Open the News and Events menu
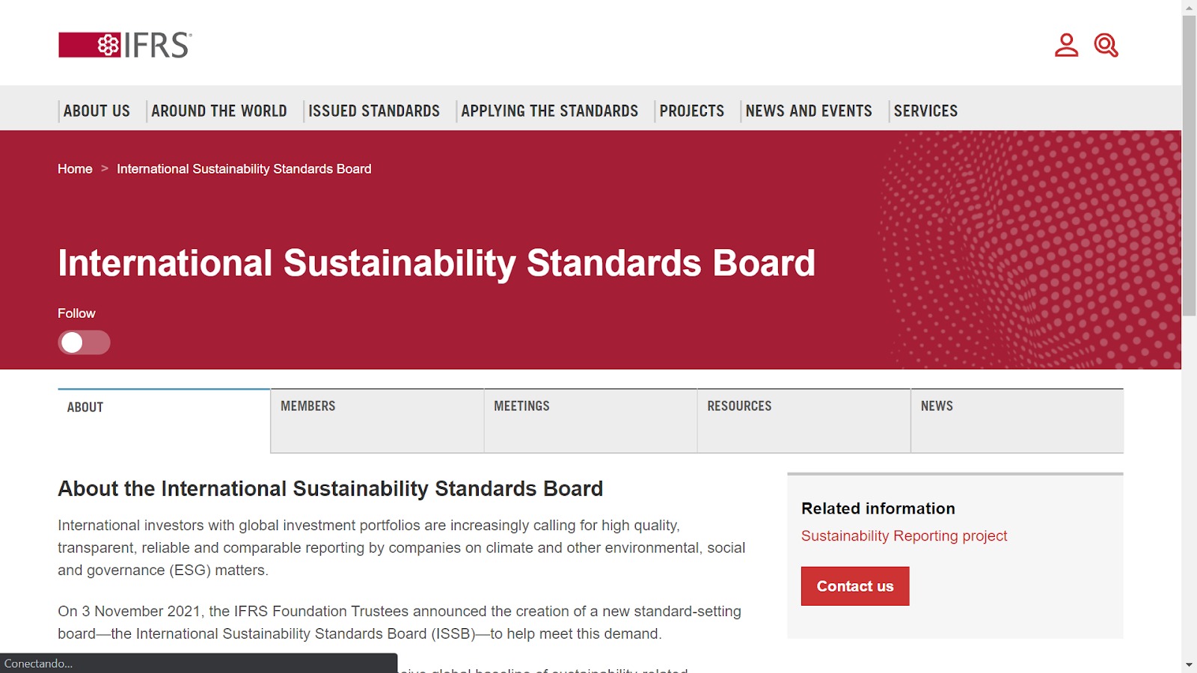Screen dimensions: 1197x673 [809, 111]
